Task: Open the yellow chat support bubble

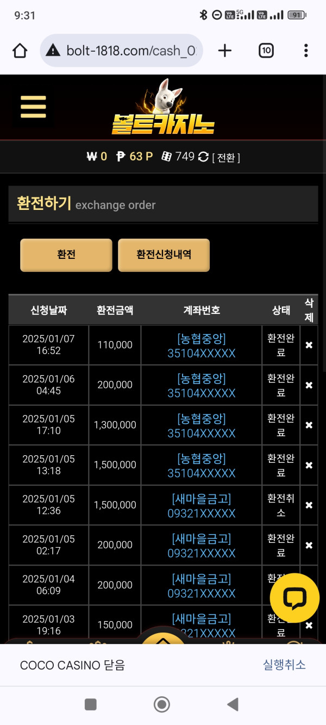Action: point(294,598)
